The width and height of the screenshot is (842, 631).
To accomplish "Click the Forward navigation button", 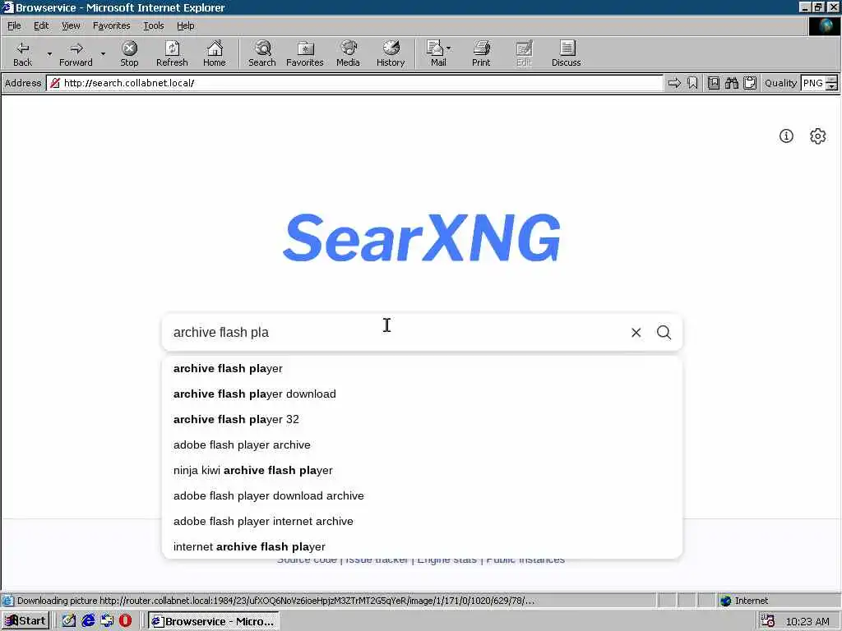I will 76,53.
